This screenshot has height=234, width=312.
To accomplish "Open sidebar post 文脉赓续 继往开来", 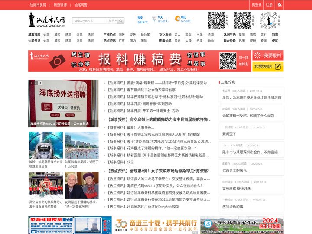I will 237,188.
